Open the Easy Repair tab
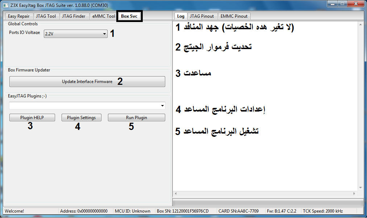Viewport: 367px width, 218px height. click(19, 16)
